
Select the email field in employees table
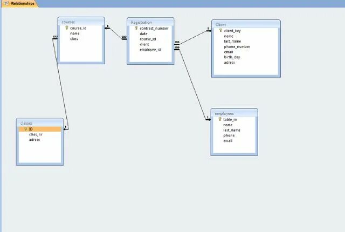(x=227, y=141)
